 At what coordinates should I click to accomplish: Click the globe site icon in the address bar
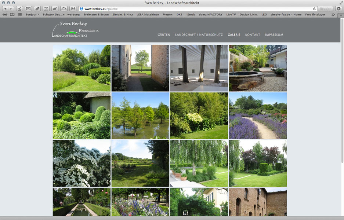82,9
